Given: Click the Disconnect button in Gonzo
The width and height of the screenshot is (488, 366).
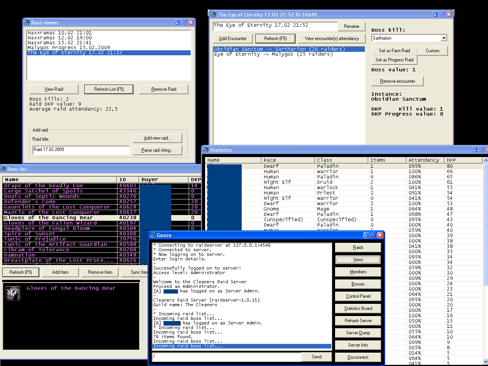Looking at the screenshot, I should (x=358, y=357).
